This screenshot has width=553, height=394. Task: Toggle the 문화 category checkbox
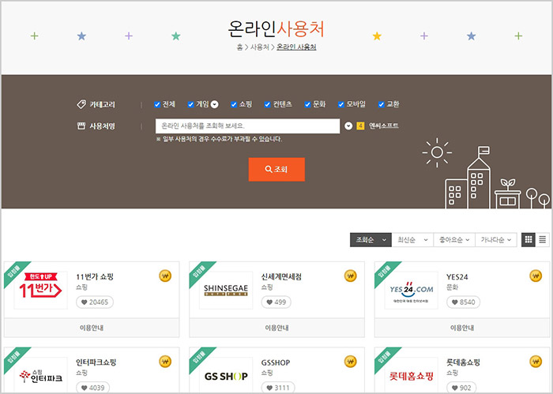pyautogui.click(x=307, y=104)
